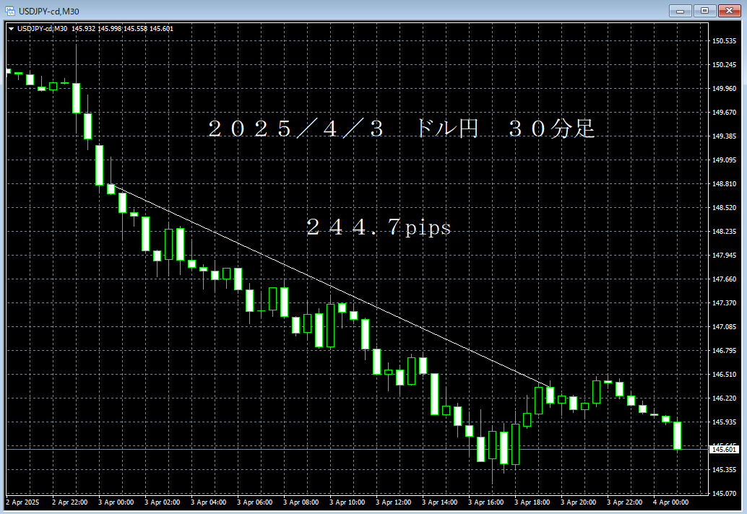The image size is (747, 514).
Task: Click the current price tag 145.601
Action: pyautogui.click(x=725, y=448)
